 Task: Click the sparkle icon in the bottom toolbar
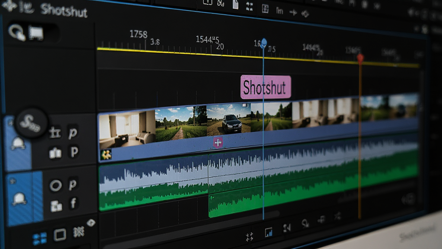click(249, 236)
